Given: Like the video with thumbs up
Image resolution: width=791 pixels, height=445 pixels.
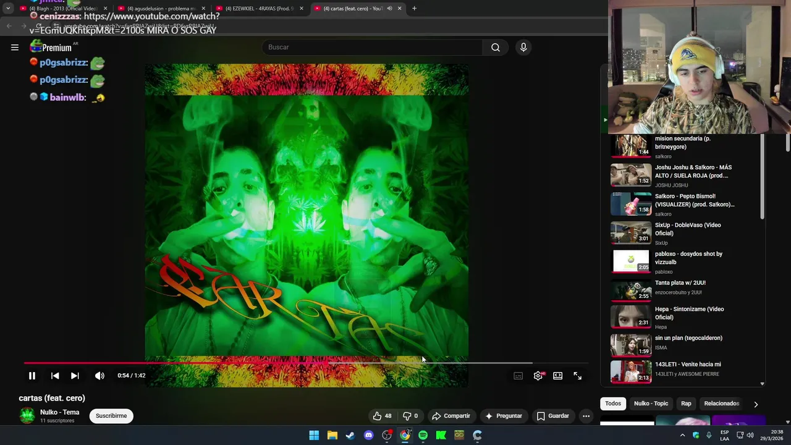Looking at the screenshot, I should coord(382,416).
